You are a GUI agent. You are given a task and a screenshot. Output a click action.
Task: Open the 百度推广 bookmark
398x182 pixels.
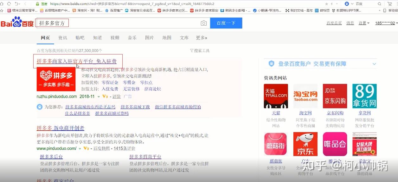(x=113, y=10)
